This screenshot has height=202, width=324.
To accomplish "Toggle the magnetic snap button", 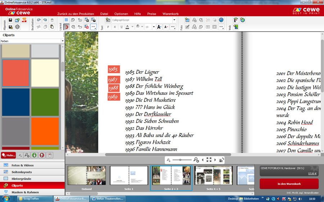I will point(66,27).
